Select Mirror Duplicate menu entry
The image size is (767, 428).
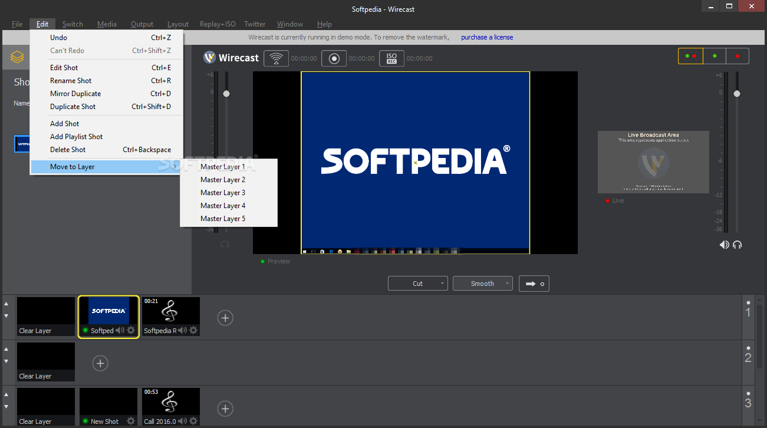pyautogui.click(x=107, y=94)
